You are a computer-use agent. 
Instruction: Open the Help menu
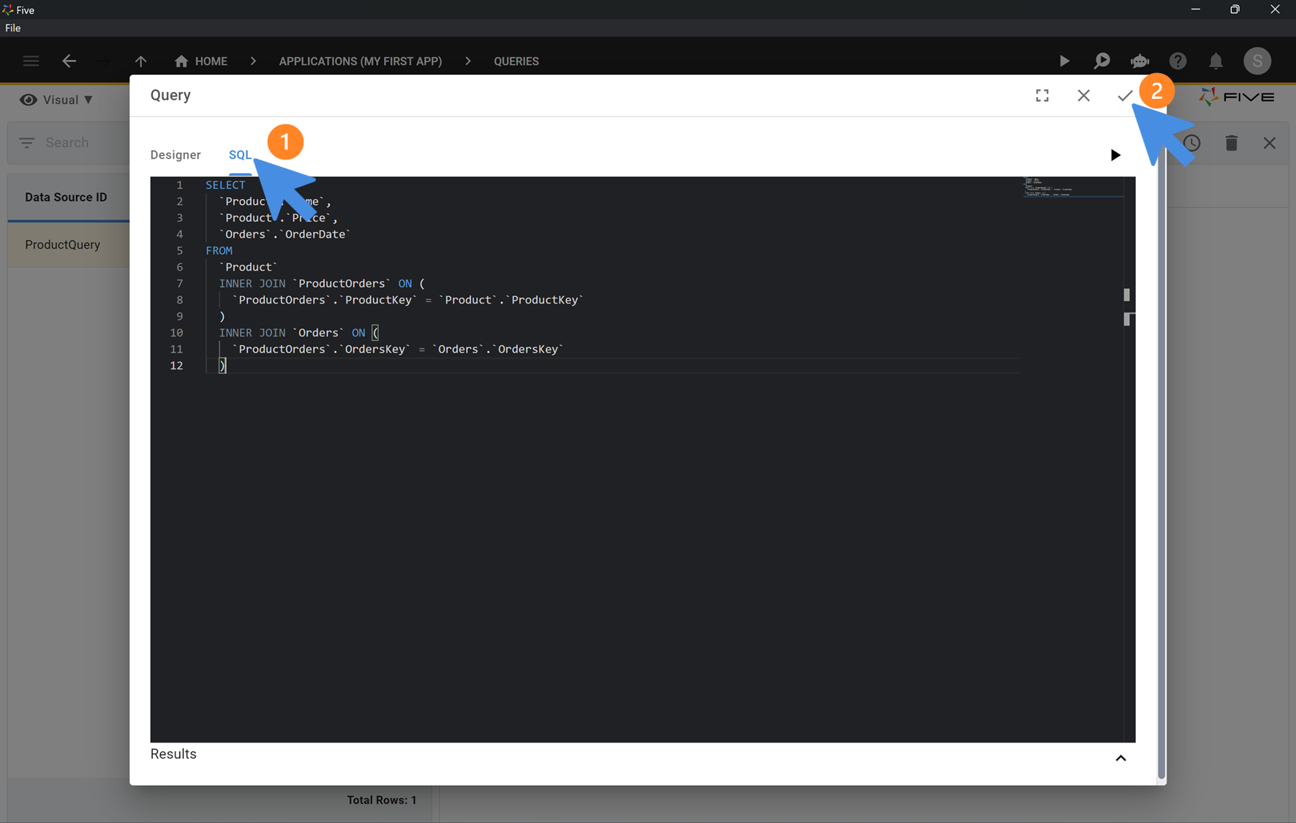pyautogui.click(x=1178, y=61)
